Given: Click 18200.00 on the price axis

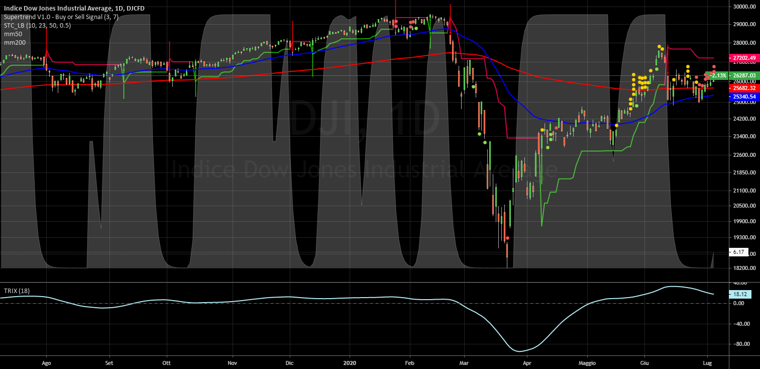Looking at the screenshot, I should pos(744,268).
